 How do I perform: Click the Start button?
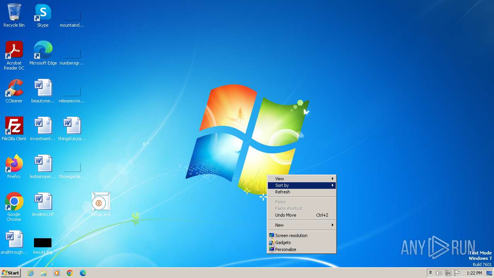click(x=10, y=273)
